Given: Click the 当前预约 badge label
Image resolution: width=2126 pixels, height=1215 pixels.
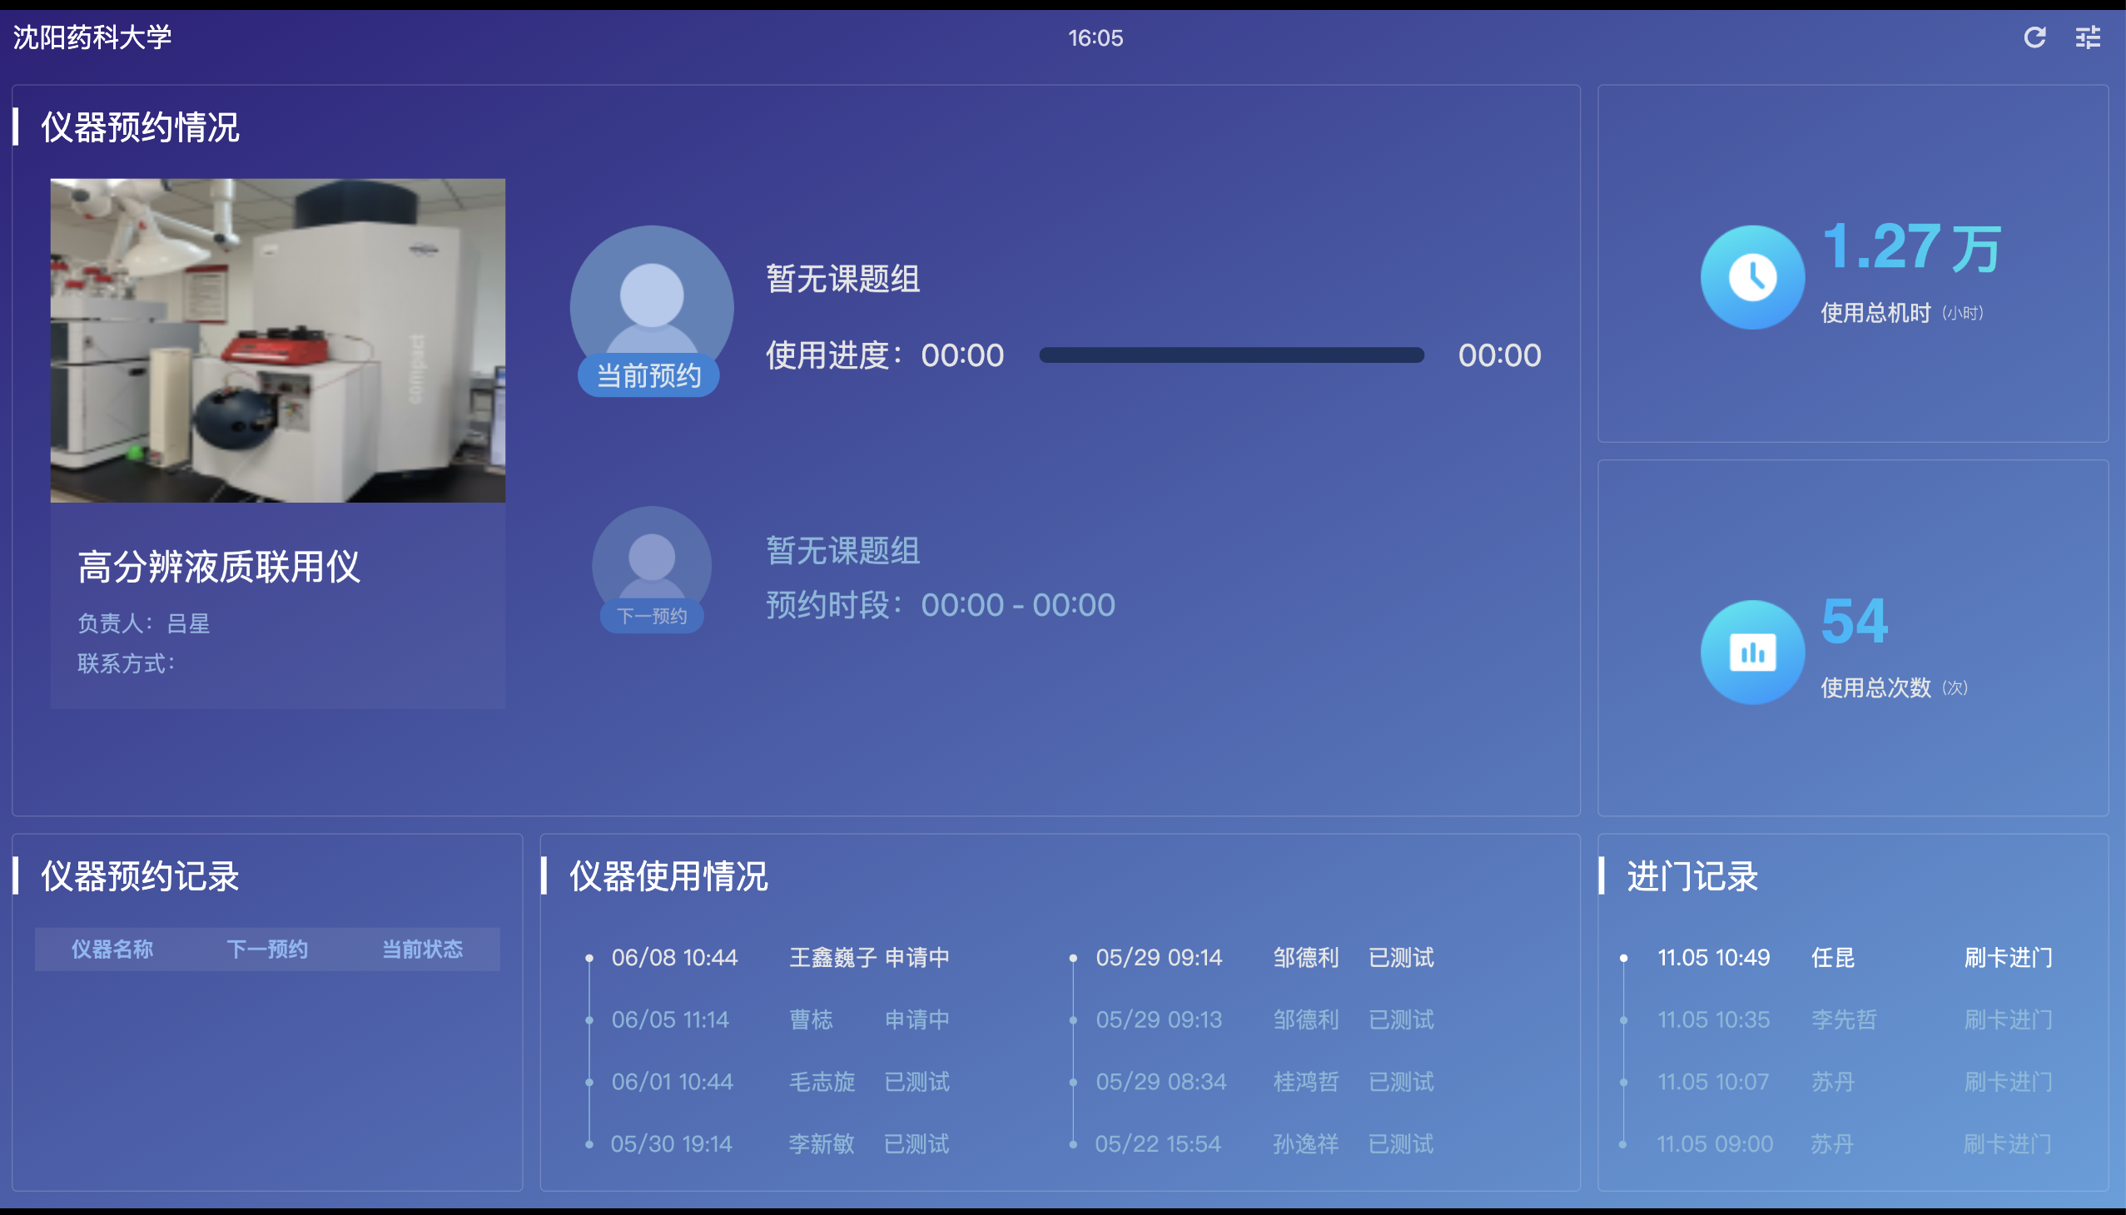Looking at the screenshot, I should (648, 375).
